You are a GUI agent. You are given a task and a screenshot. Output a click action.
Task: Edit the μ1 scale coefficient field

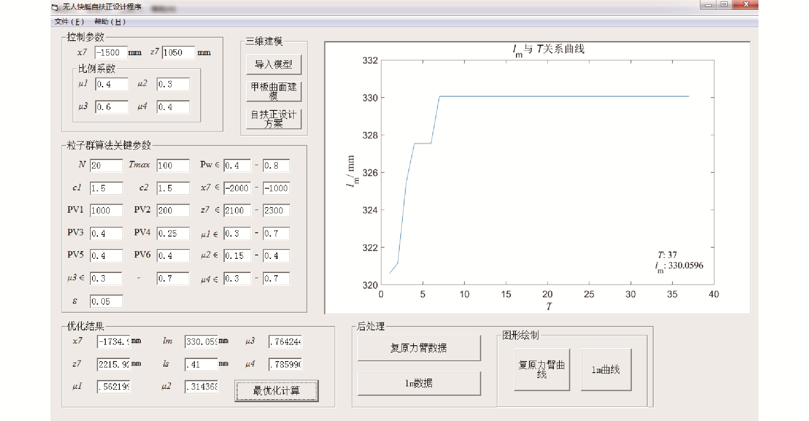[x=111, y=84]
